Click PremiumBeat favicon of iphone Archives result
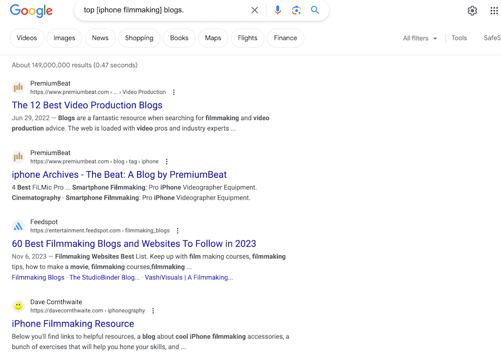 click(x=18, y=157)
